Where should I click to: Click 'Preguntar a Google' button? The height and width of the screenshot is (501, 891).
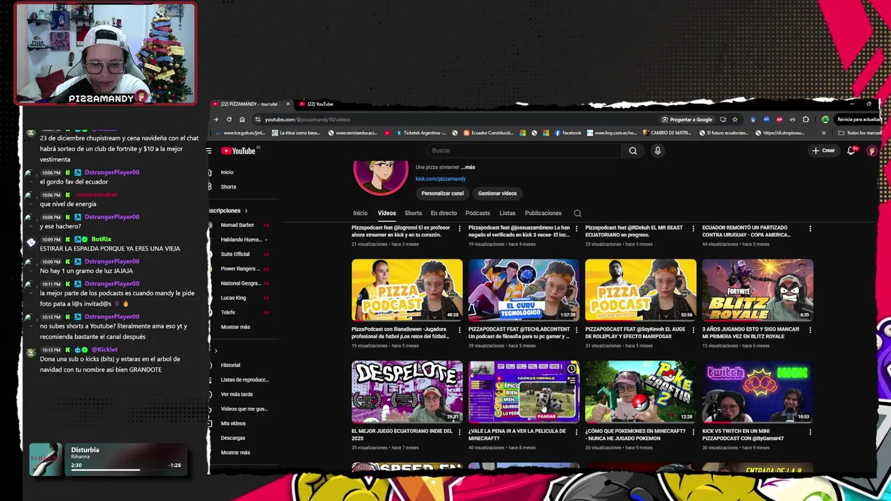click(x=687, y=120)
